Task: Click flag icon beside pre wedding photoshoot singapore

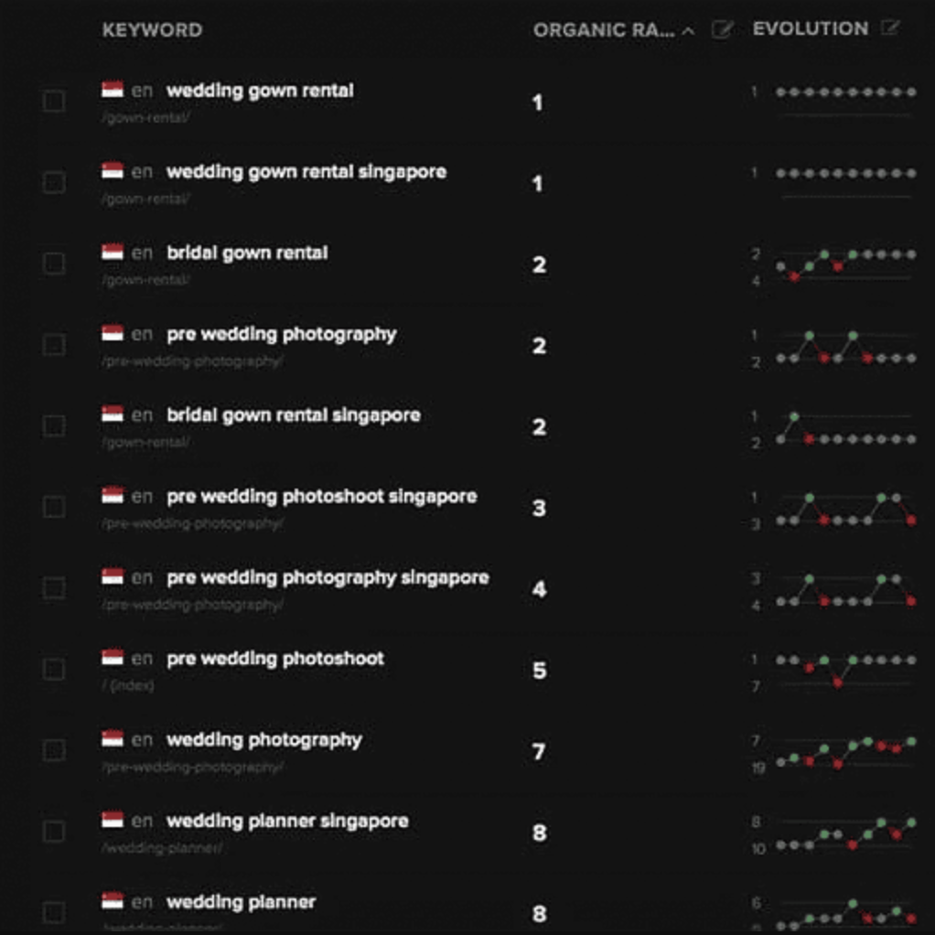Action: 113,496
